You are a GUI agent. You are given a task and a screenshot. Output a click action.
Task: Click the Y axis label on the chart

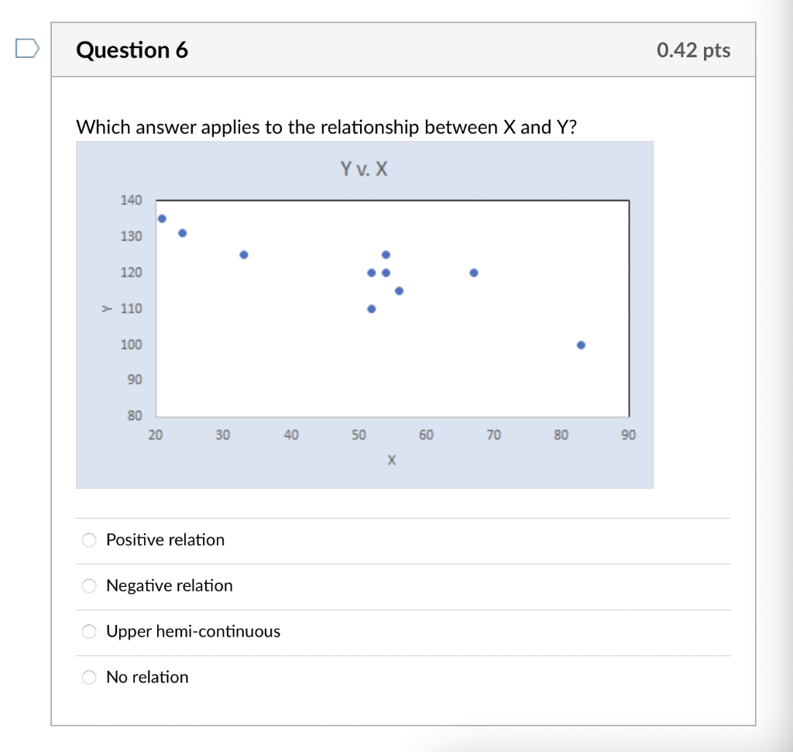tap(107, 308)
